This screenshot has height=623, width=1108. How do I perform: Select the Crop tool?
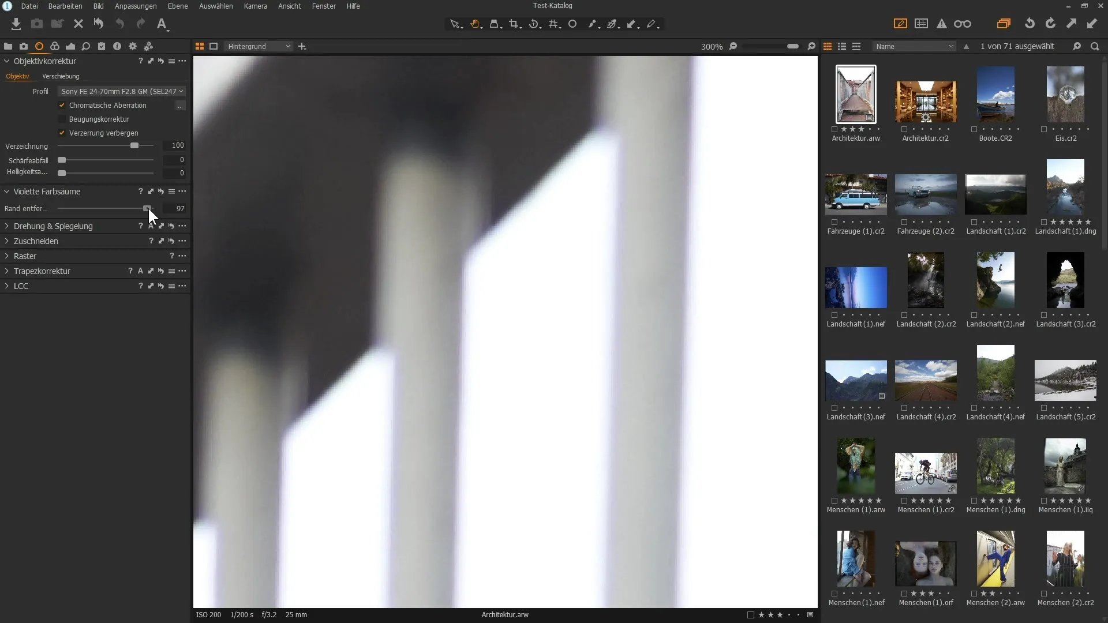(515, 24)
